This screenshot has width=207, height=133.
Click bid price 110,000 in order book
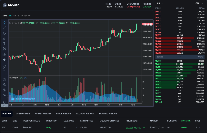tap(158, 99)
